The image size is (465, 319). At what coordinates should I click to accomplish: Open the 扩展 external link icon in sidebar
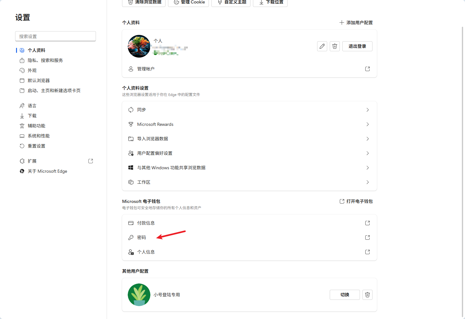click(91, 161)
